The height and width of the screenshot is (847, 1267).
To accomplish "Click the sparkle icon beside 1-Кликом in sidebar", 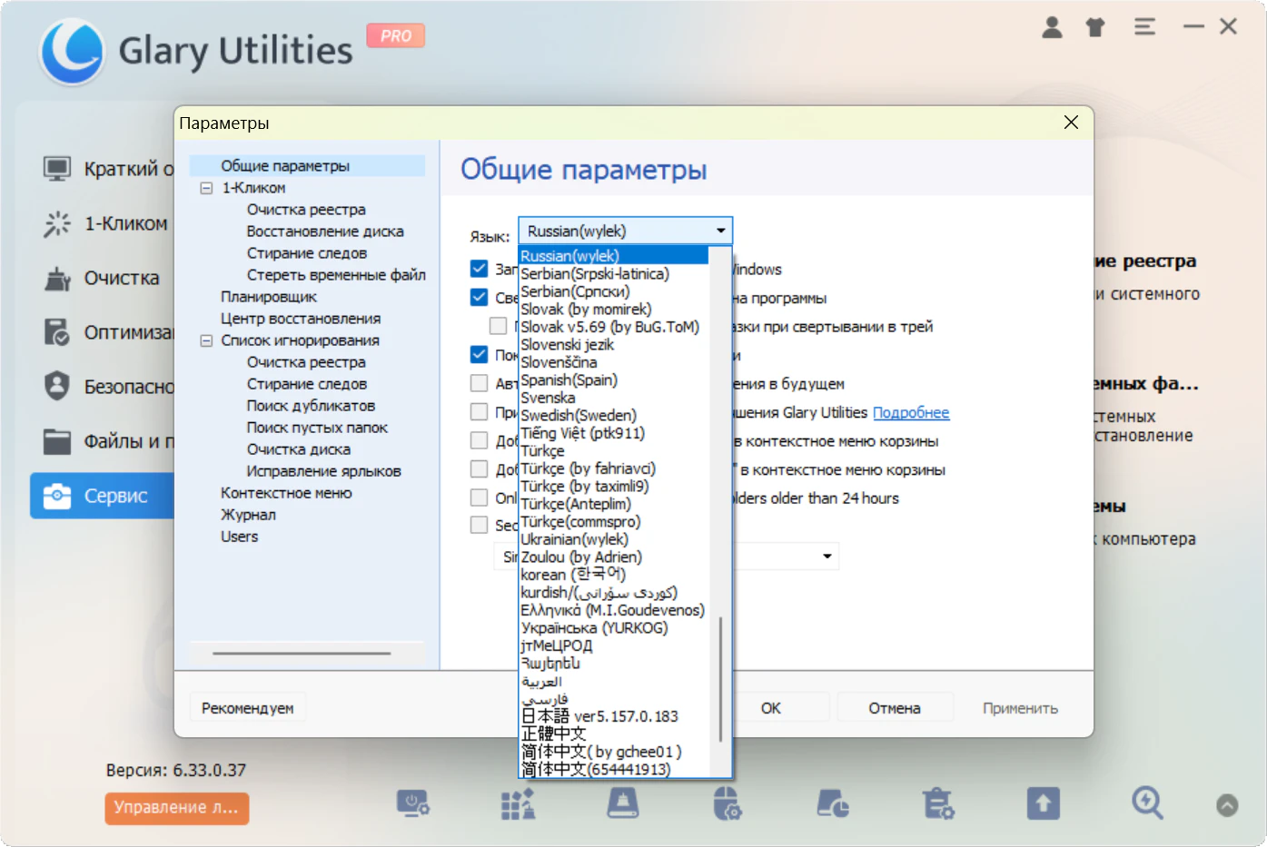I will (x=57, y=223).
